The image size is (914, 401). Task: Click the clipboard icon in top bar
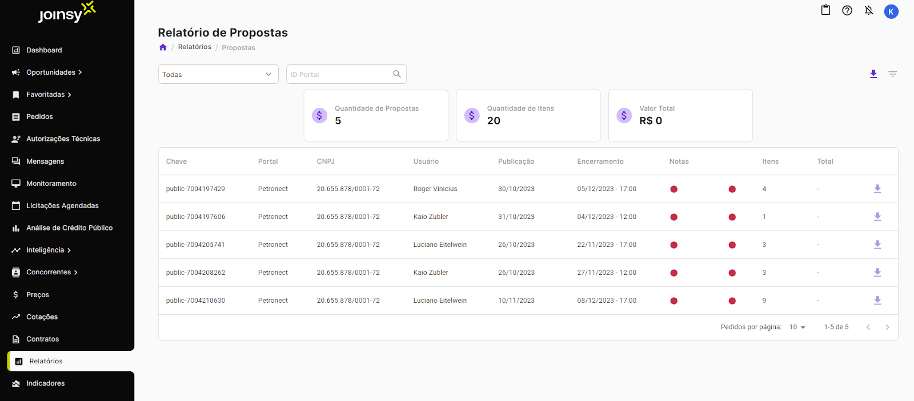point(825,10)
